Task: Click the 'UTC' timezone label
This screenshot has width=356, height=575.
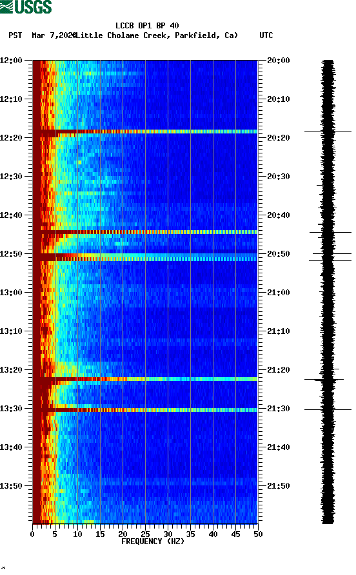Action: [266, 35]
